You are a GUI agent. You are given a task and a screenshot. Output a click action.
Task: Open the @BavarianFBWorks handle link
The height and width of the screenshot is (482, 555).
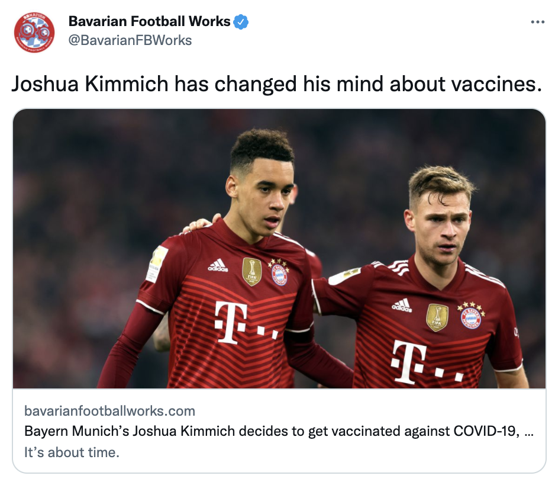130,40
